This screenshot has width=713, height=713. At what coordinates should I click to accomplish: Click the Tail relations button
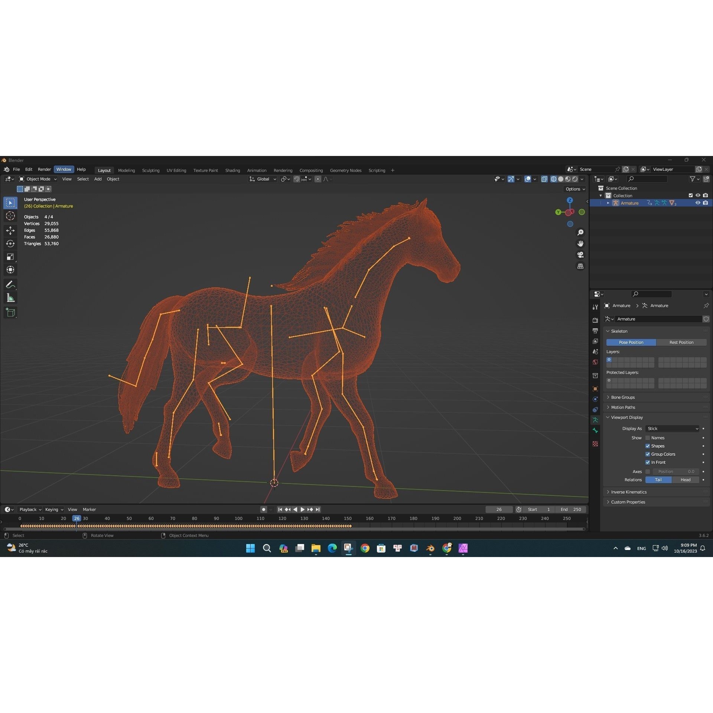[658, 480]
